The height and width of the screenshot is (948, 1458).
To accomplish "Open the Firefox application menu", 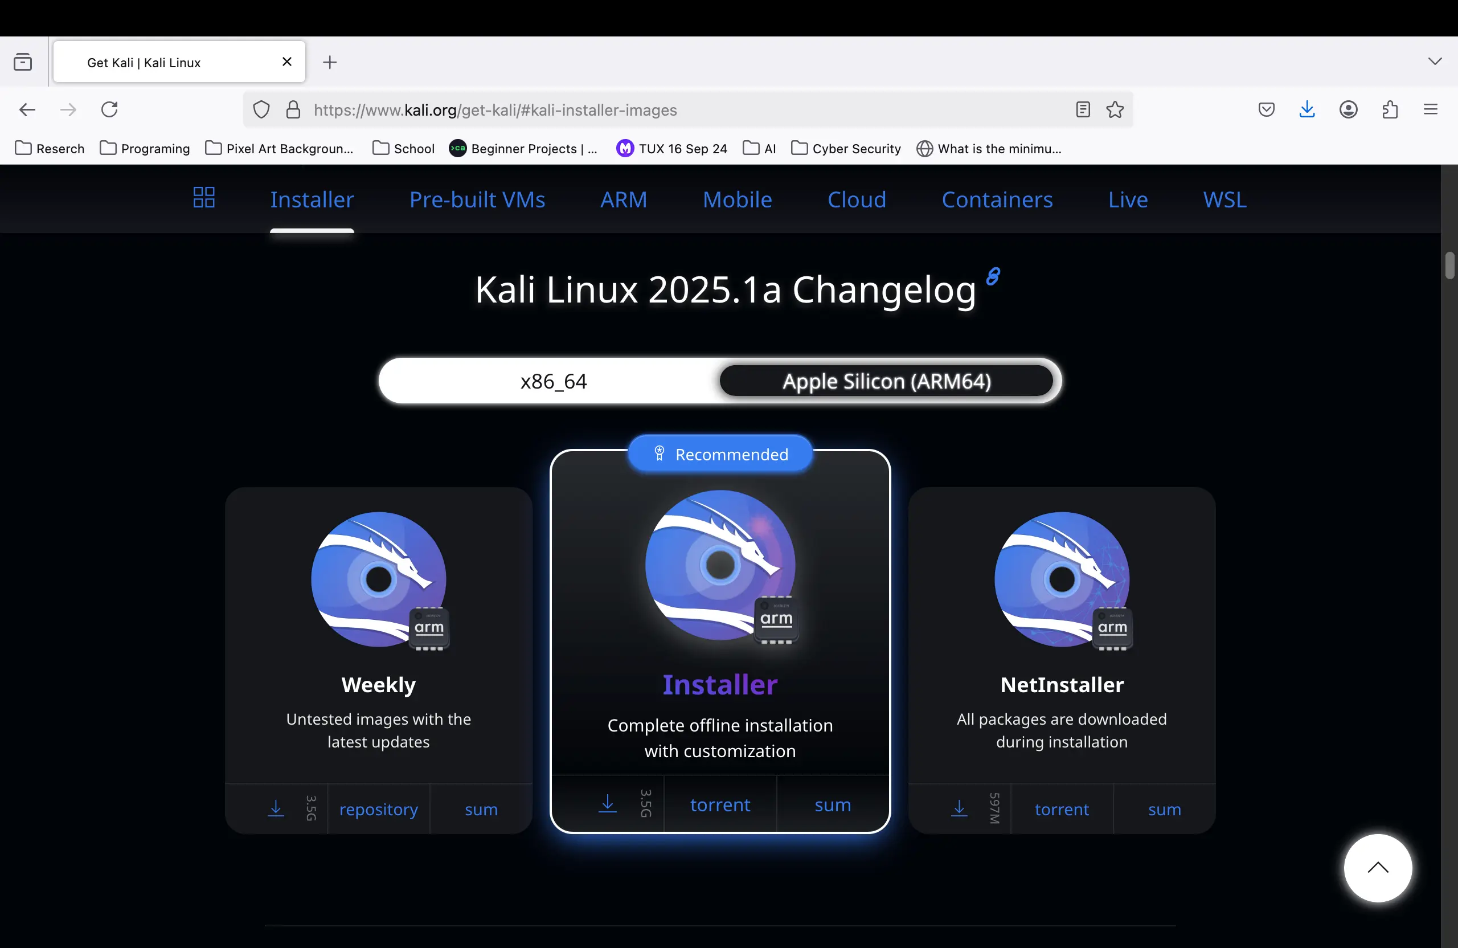I will pyautogui.click(x=1431, y=109).
